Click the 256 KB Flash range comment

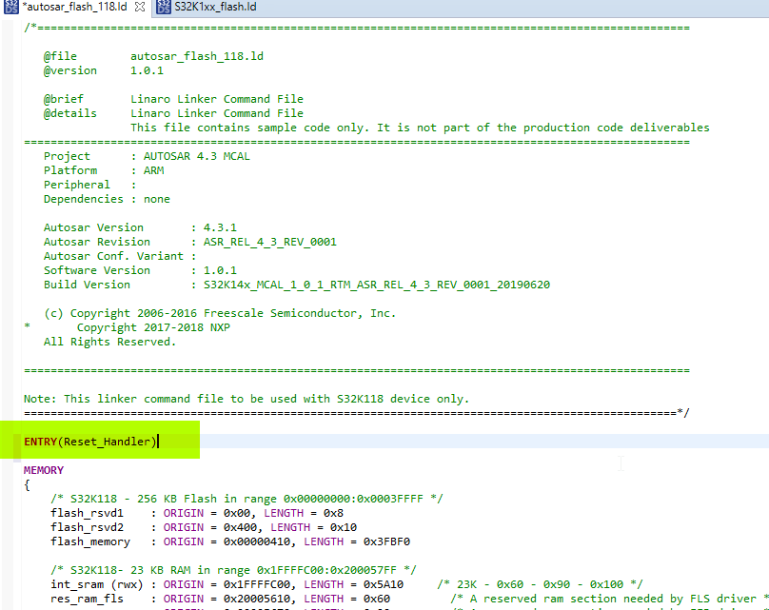coord(246,499)
